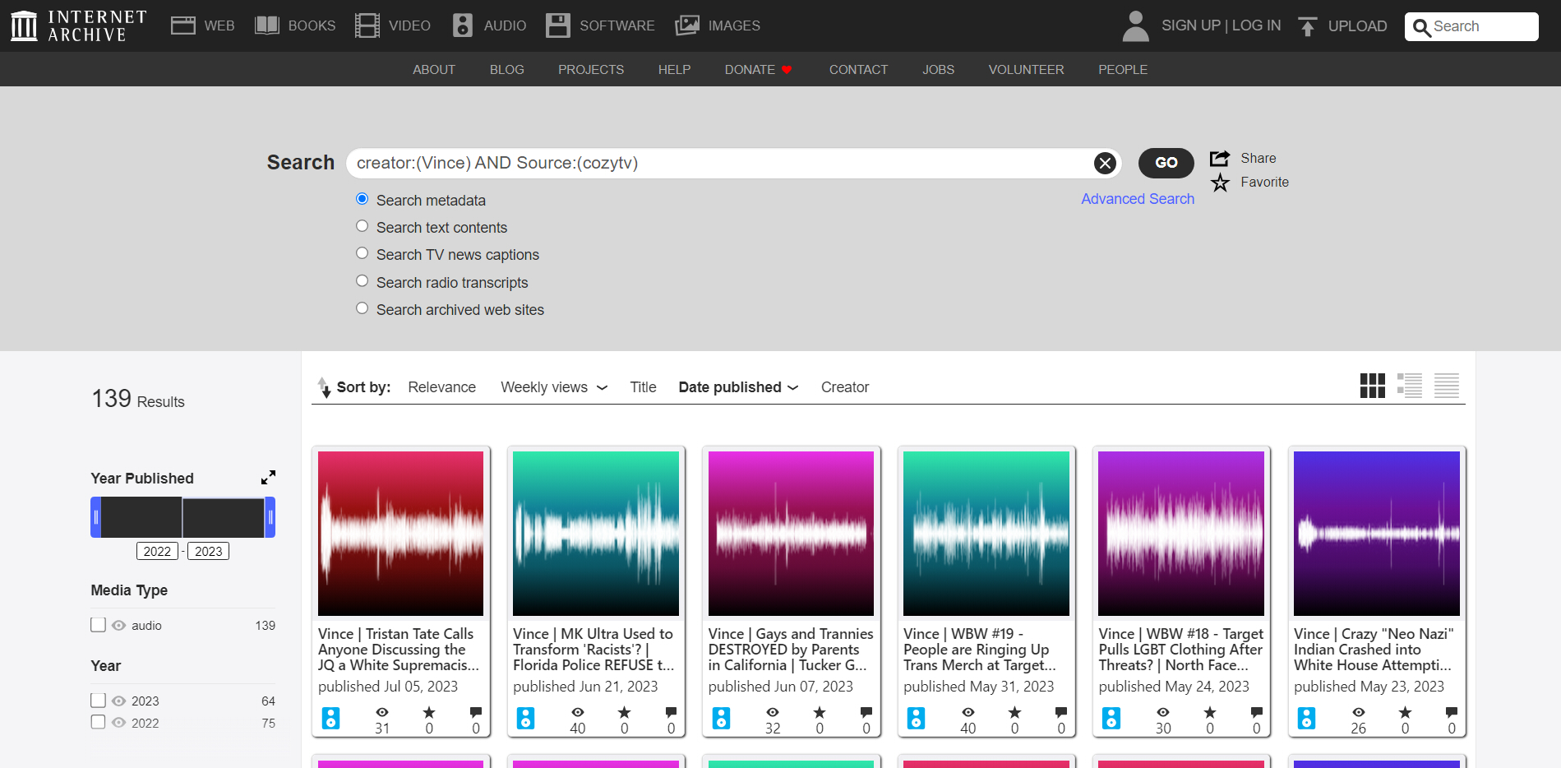
Task: Select Search metadata radio button
Action: 362,199
